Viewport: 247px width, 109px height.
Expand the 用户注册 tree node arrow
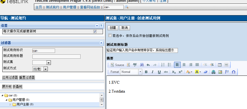coord(10,104)
